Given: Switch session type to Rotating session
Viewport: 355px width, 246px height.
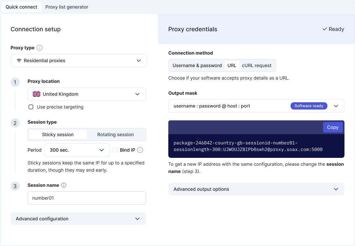Looking at the screenshot, I should (115, 135).
